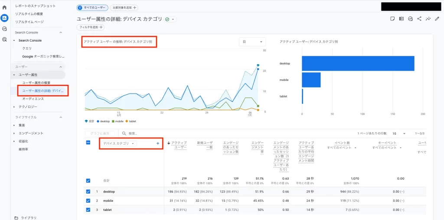Screen dimensions: 444x220
Task: Open イベント数 すべてのイベント dropdown
Action: coord(341,148)
